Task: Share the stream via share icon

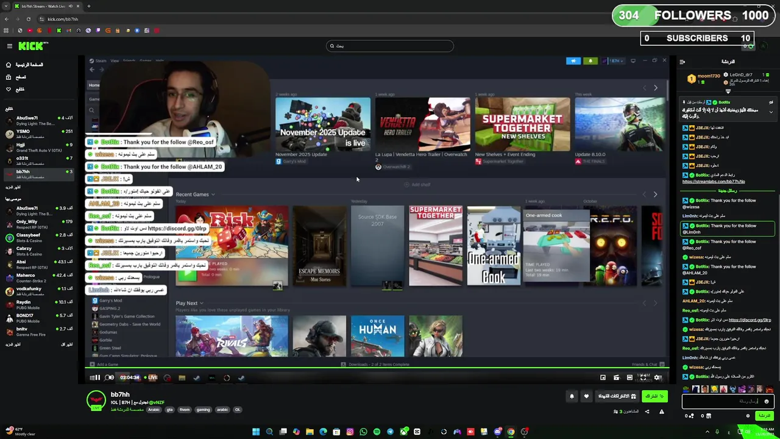Action: [647, 412]
